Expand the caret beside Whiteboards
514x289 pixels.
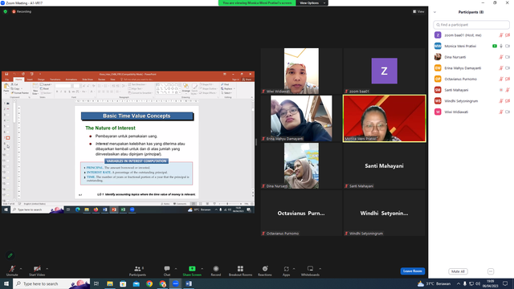320,269
